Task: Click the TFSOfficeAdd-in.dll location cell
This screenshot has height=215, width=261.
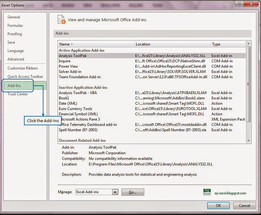Action: [171, 77]
